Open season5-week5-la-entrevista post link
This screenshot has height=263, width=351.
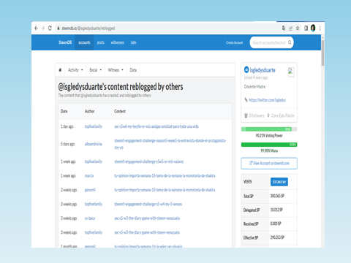170,144
